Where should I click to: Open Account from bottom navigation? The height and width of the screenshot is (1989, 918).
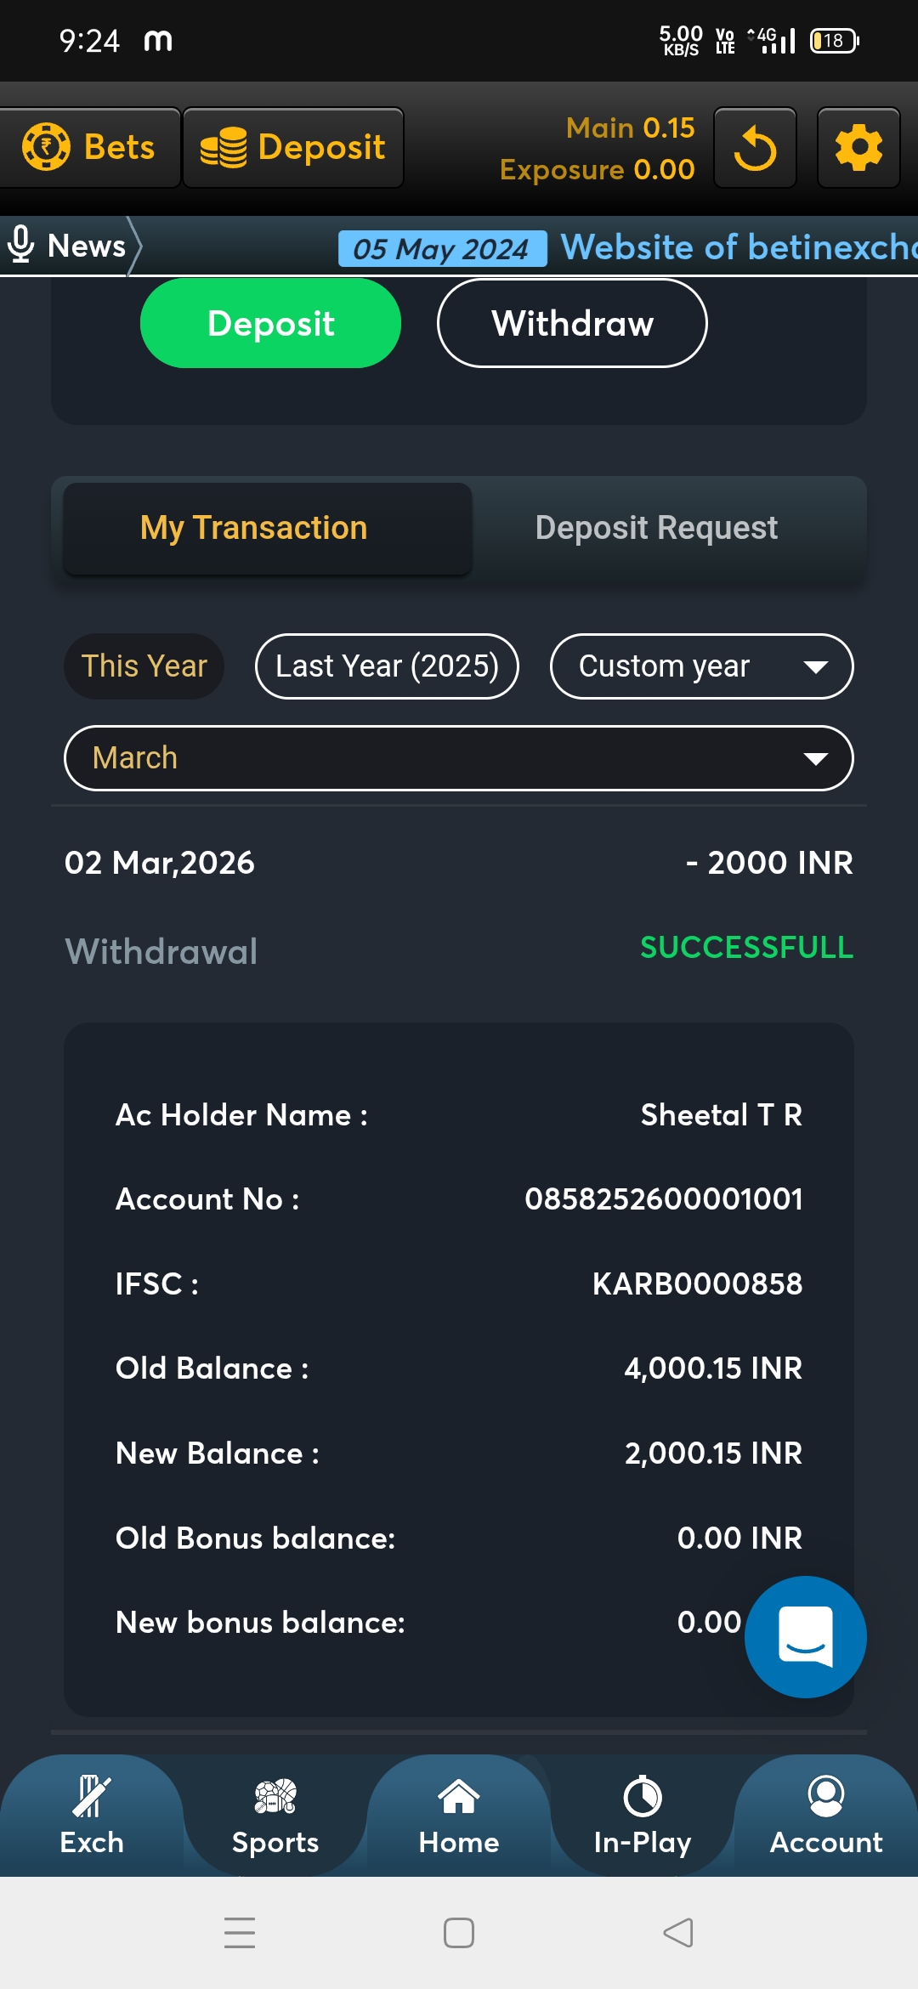coord(826,1816)
